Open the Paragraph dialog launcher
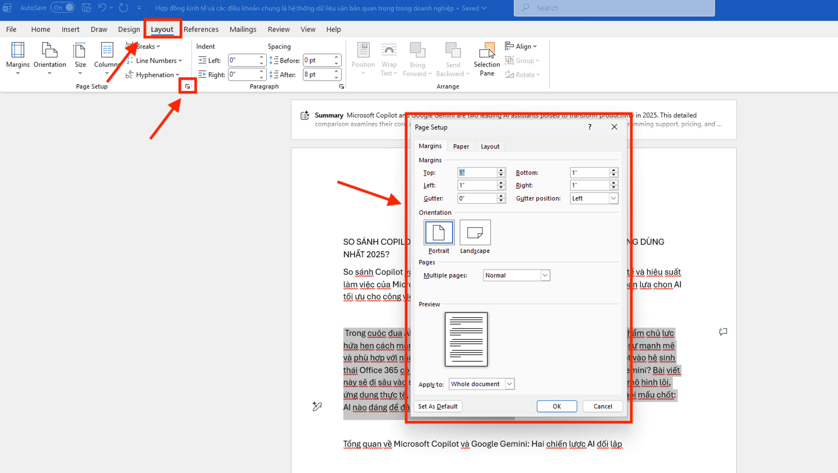Screen dimensions: 838x473 click(342, 86)
